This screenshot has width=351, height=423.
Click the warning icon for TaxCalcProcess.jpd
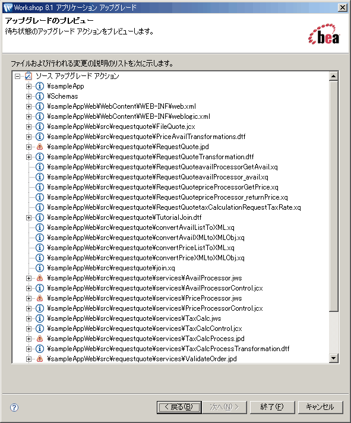(x=40, y=339)
